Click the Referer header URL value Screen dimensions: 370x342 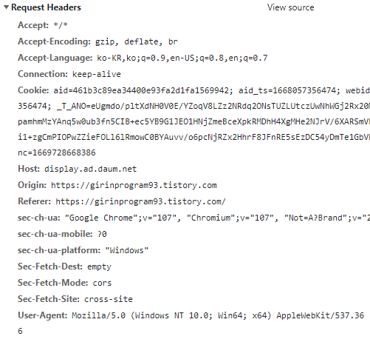[140, 201]
